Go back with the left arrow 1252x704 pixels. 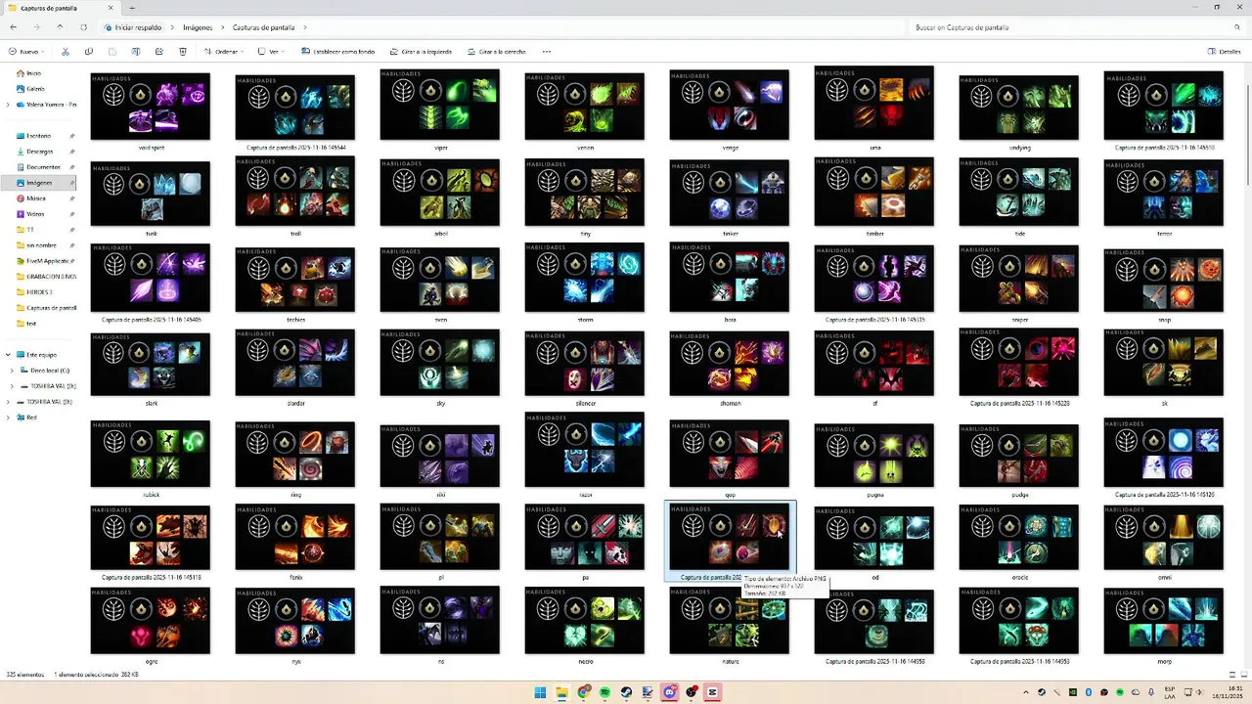pos(13,27)
